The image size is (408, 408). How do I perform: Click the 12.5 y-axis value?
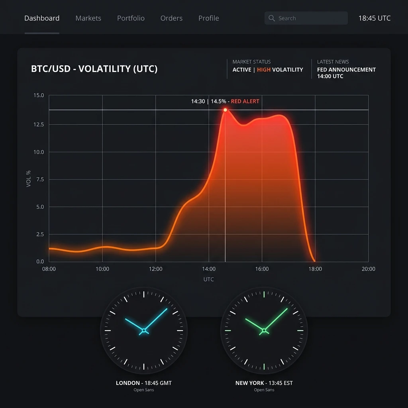39,124
